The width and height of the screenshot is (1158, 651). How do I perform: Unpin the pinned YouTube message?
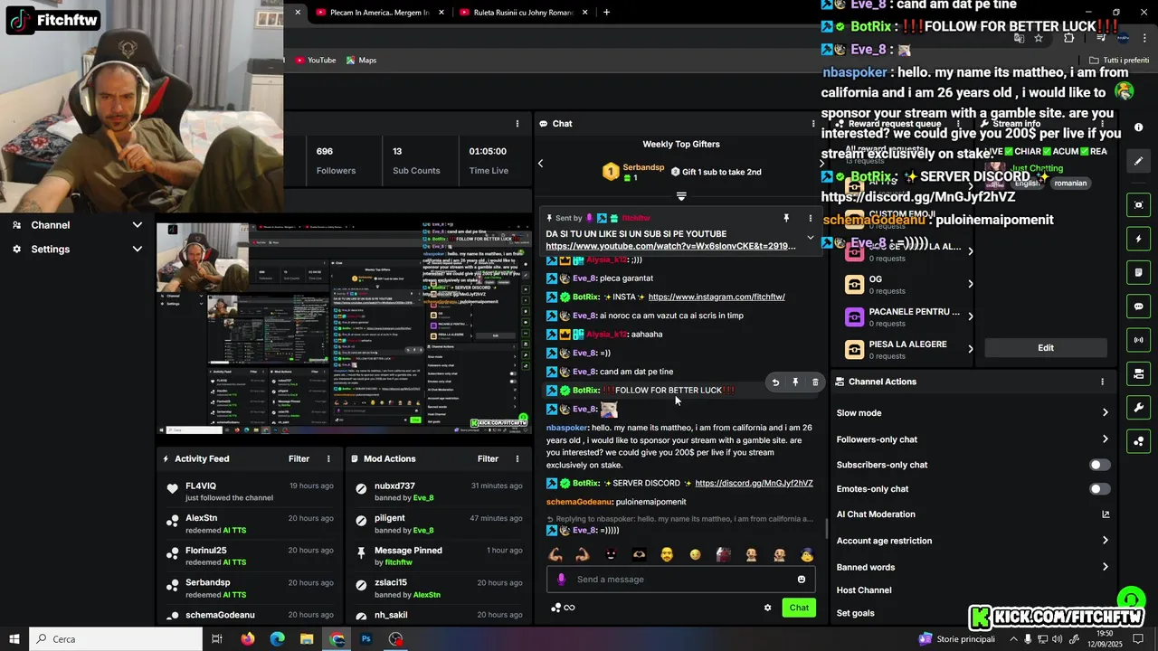pyautogui.click(x=786, y=218)
